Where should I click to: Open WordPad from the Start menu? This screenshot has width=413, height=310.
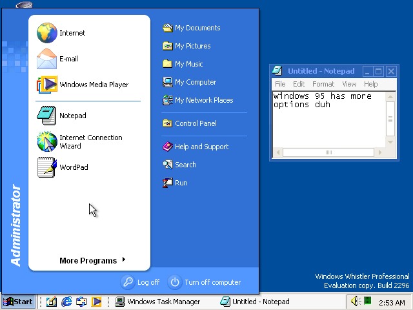click(x=63, y=167)
